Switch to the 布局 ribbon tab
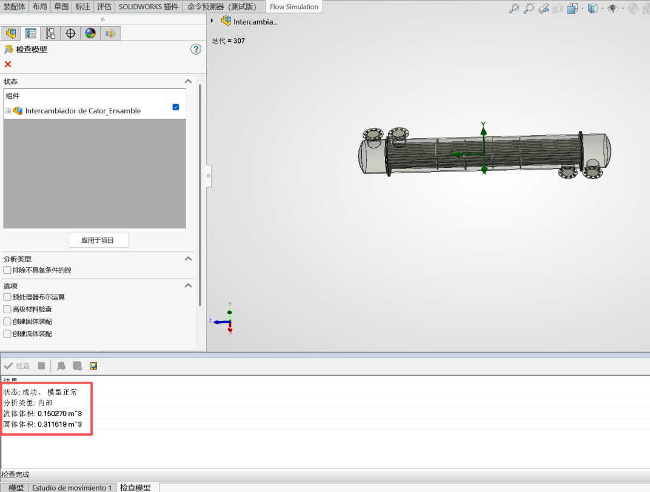This screenshot has width=650, height=492. 40,7
